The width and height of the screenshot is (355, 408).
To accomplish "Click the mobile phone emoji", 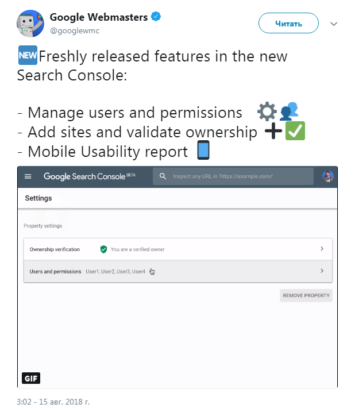I will click(x=203, y=151).
